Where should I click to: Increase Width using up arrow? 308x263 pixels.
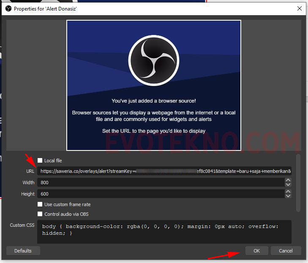(x=288, y=180)
